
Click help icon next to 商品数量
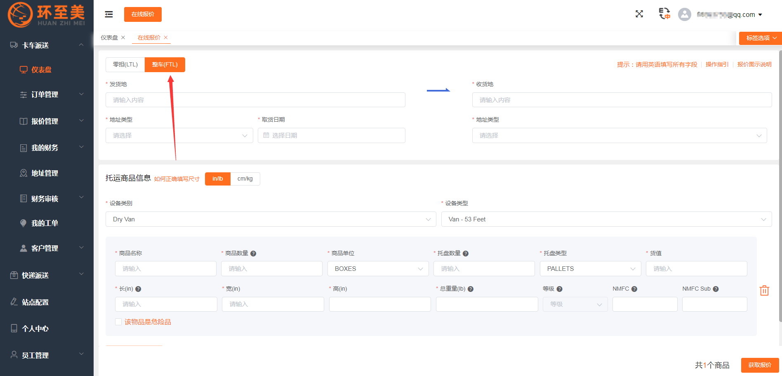pos(253,254)
